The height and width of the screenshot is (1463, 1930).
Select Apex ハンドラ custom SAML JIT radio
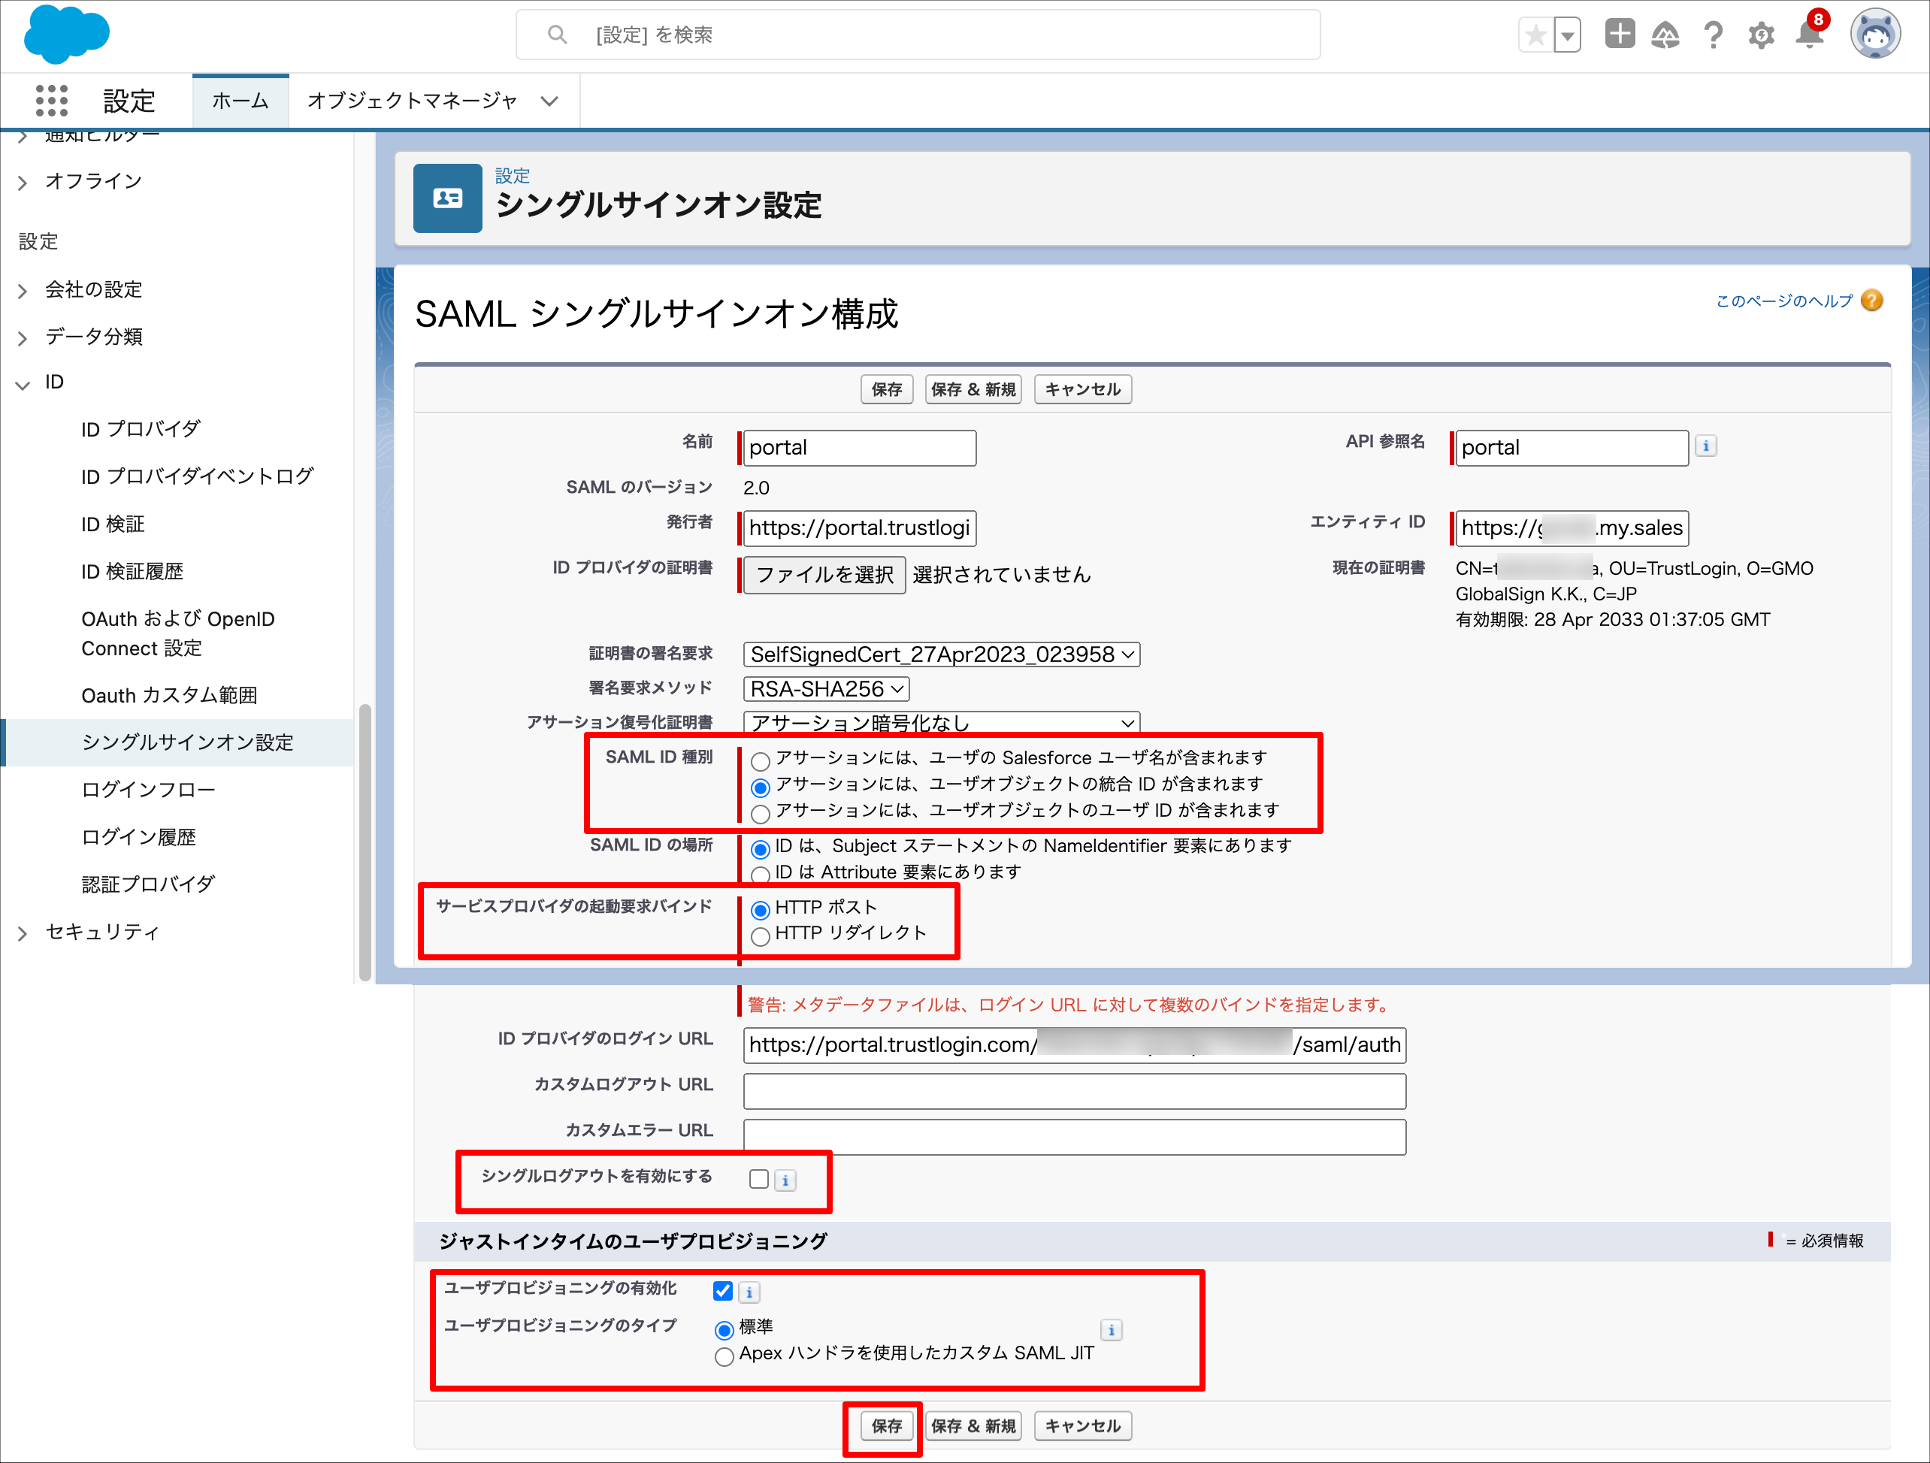[723, 1356]
